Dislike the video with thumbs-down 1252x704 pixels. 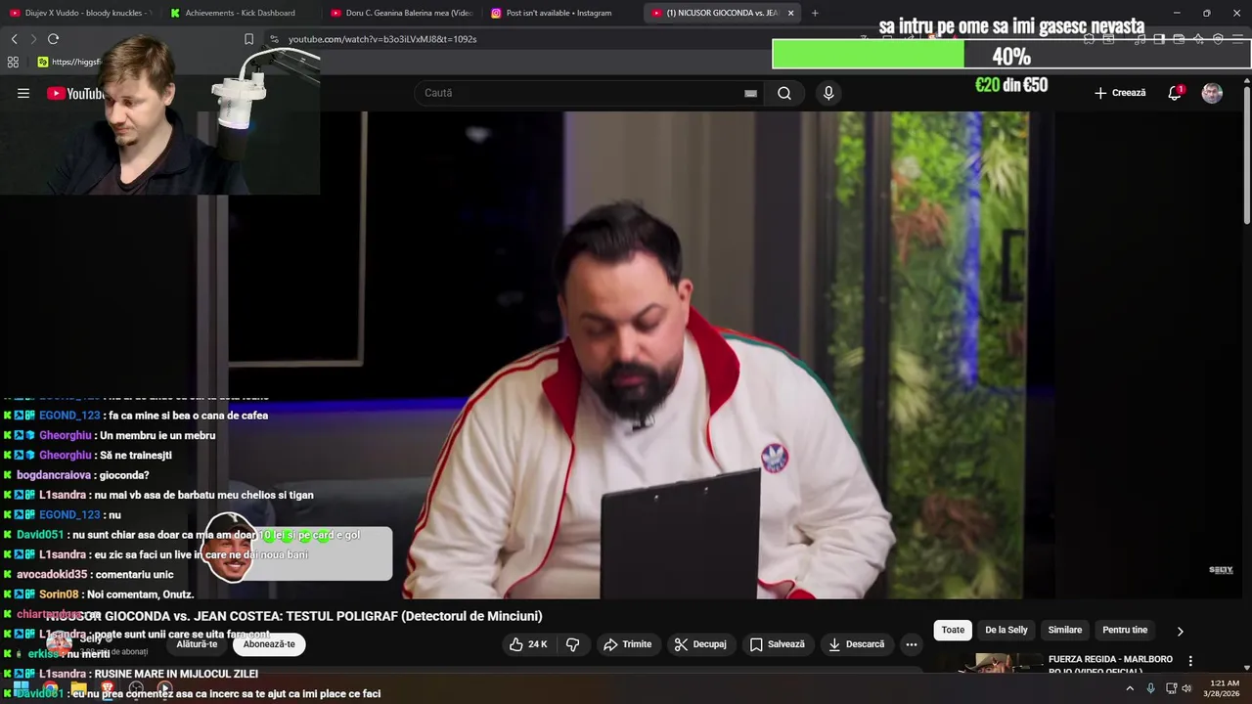point(573,644)
